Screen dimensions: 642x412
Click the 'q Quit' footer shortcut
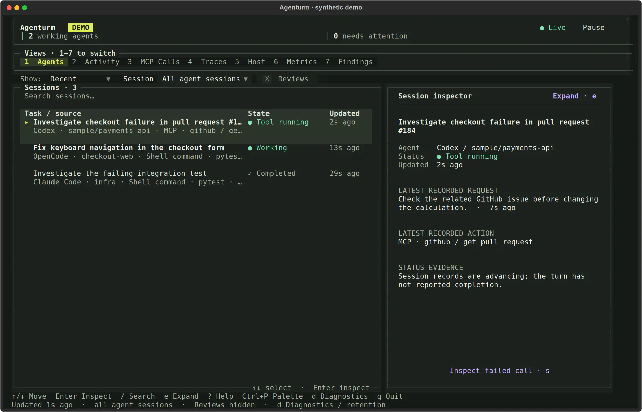point(390,396)
